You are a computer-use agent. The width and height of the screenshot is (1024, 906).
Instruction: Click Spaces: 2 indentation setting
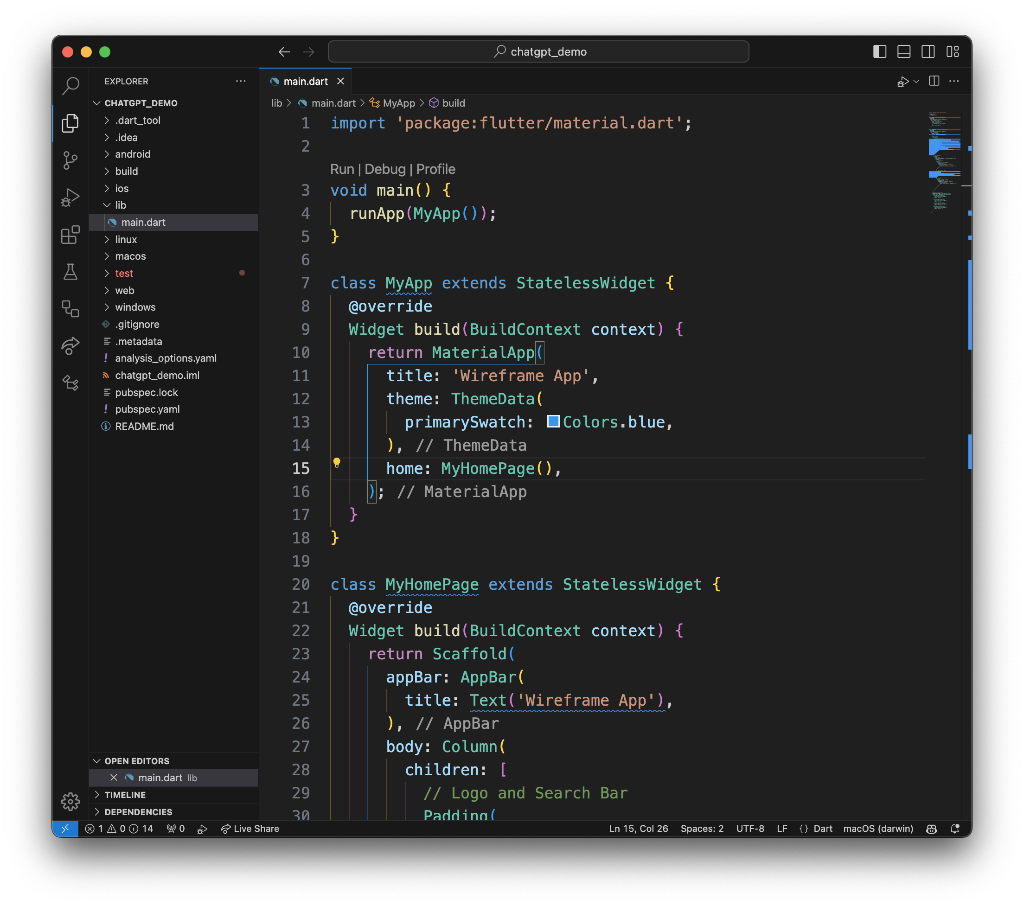[702, 829]
